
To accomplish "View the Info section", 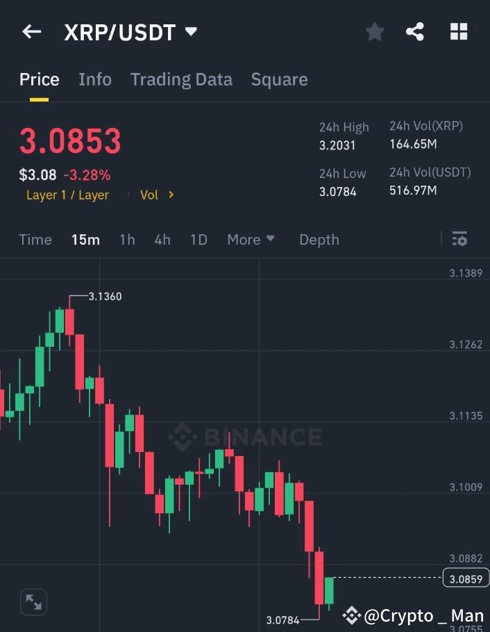I will point(95,79).
